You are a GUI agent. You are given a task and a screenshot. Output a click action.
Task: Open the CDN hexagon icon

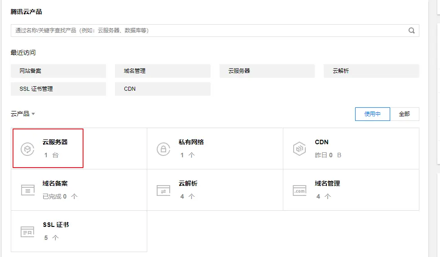(299, 149)
